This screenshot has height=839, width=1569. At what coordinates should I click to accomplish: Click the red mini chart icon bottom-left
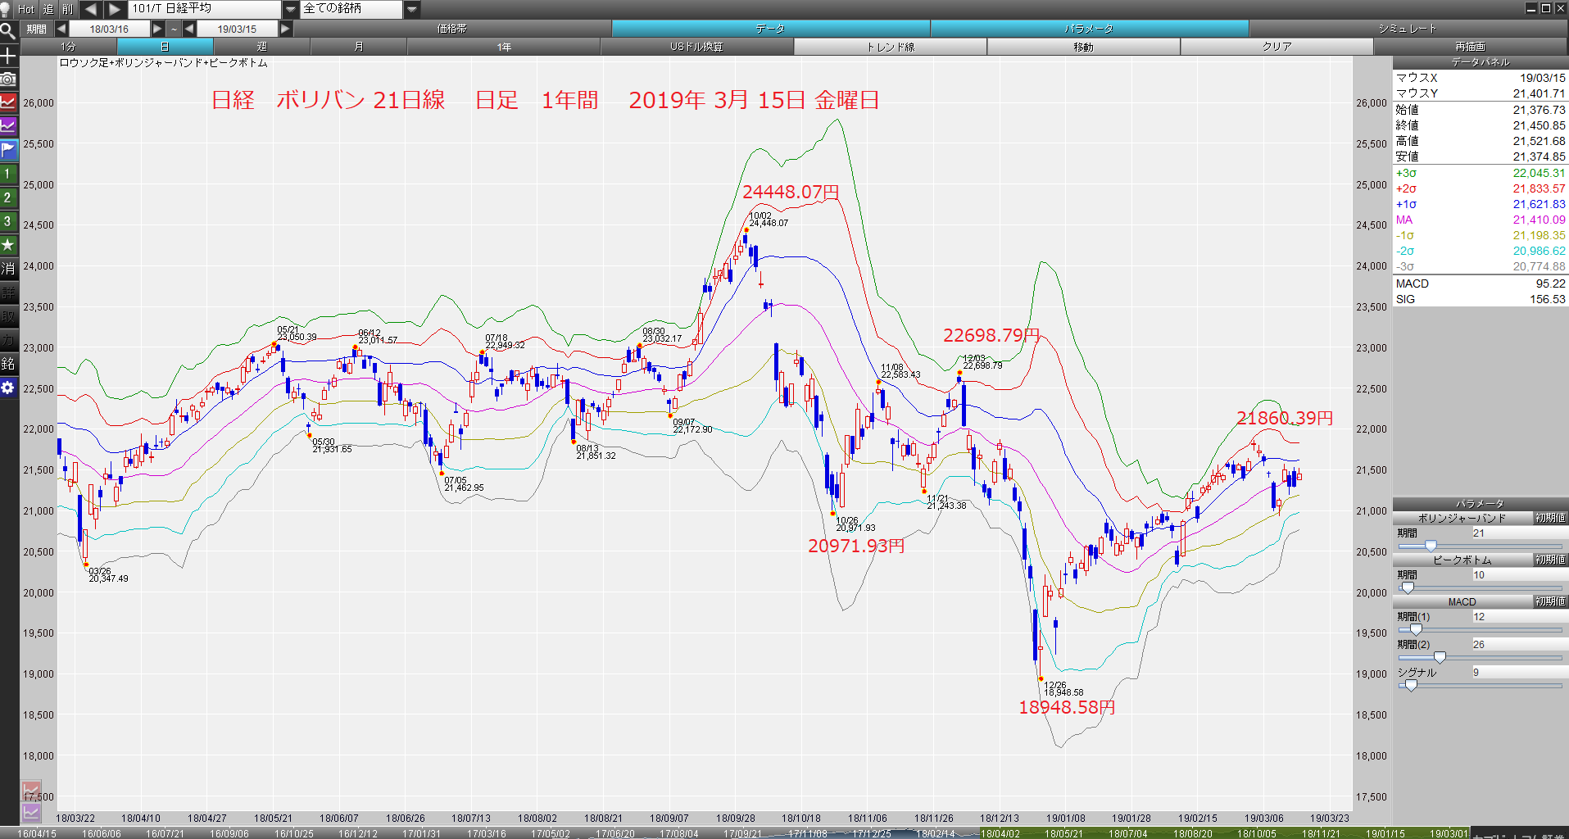pos(31,791)
